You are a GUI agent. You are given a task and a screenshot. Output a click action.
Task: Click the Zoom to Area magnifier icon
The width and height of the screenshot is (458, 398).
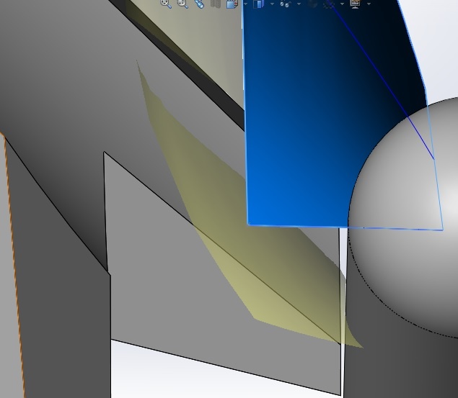(183, 3)
